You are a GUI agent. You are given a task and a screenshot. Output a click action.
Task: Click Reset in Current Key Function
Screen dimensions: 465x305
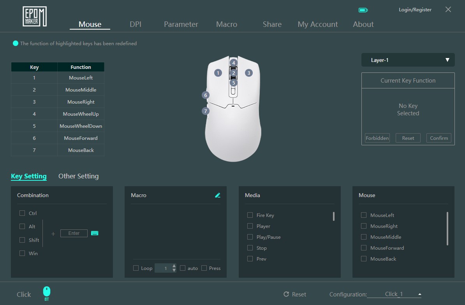(x=408, y=138)
